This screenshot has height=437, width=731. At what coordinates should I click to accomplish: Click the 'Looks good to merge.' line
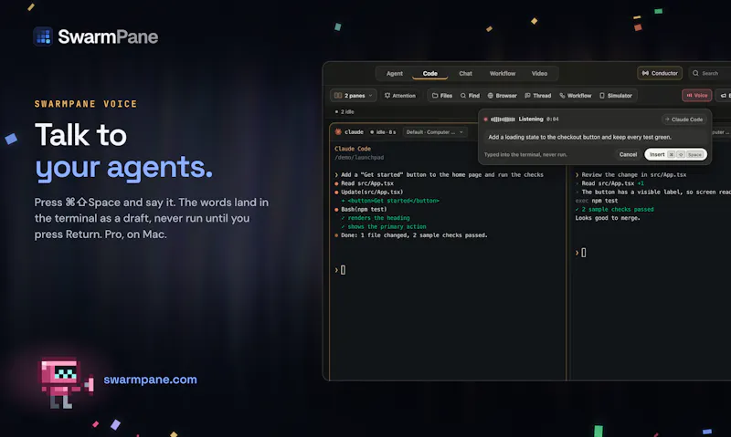[608, 218]
